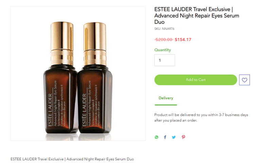Viewport: 272px width, 163px height.
Task: Click the left serum bottle's brown body
Action: click(60, 100)
